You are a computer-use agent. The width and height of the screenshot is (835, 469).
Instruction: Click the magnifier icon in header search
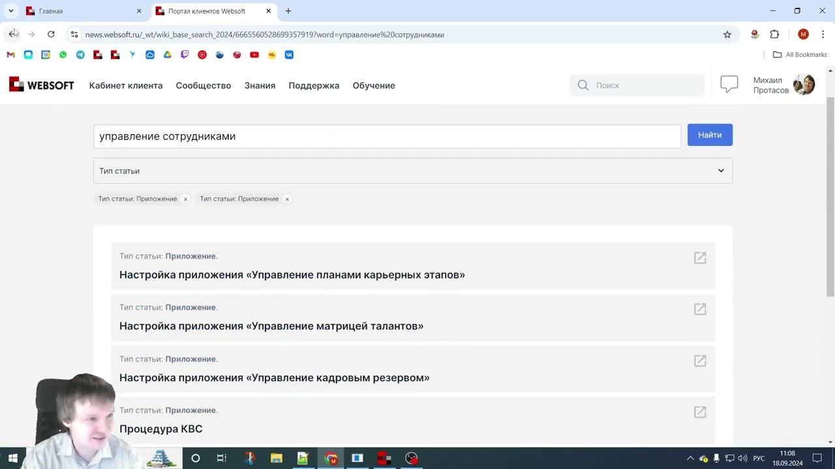tap(583, 85)
